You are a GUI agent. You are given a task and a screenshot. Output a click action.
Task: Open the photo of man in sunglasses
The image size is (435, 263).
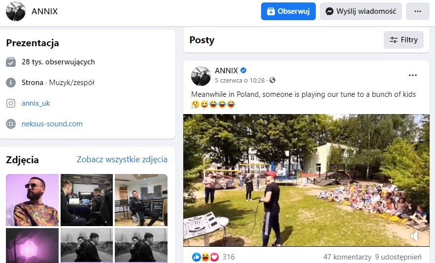tap(33, 200)
